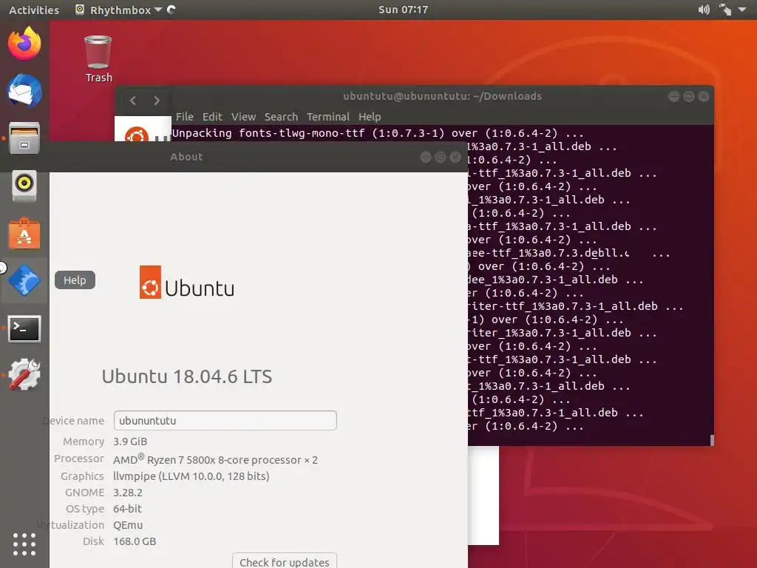757x568 pixels.
Task: Click the Ubuntu 18.04.6 LTS heading
Action: coord(187,376)
